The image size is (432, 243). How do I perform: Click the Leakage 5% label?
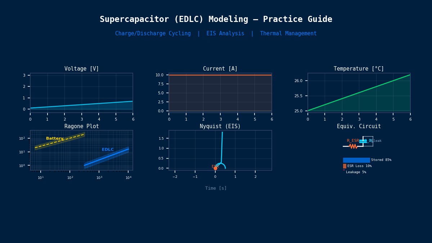[356, 172]
